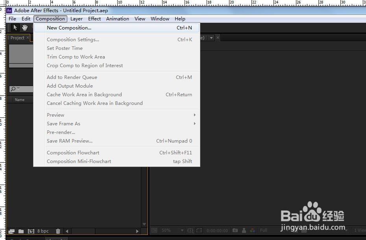Choose Save RAM Preview... entry
The width and height of the screenshot is (366, 240).
click(117, 141)
